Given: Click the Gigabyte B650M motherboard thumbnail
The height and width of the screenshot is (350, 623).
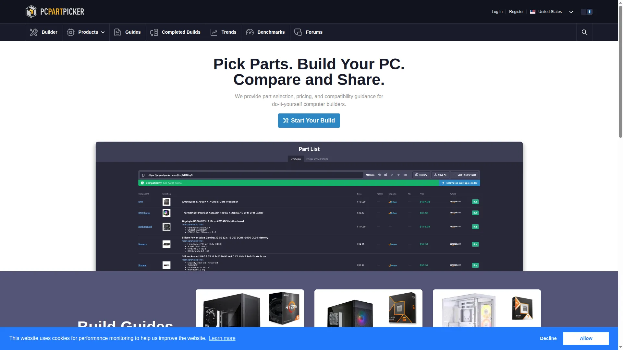Looking at the screenshot, I should [166, 227].
